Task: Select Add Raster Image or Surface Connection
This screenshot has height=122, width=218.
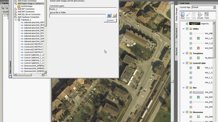Action: pos(31,3)
